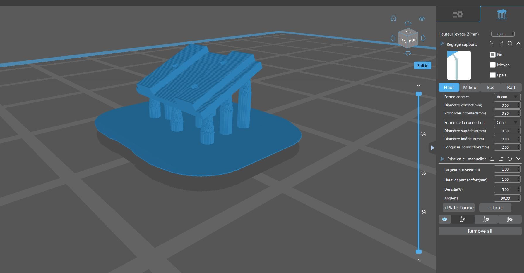This screenshot has width=524, height=273.
Task: Open Forme de la connection dropdown
Action: click(x=507, y=122)
